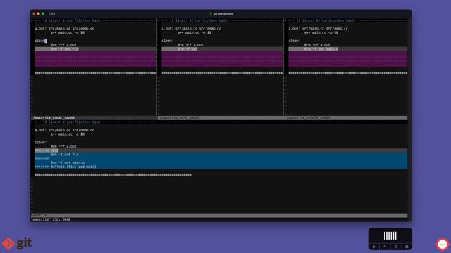The image size is (451, 253).
Task: Click the vertical bars display in keystroke overlay
Action: click(x=390, y=236)
